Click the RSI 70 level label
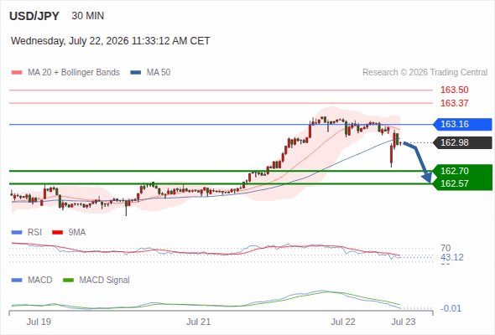495x335 pixels. pyautogui.click(x=445, y=248)
